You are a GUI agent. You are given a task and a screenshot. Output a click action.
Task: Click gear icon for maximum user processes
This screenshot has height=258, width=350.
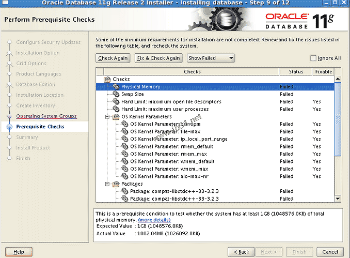pos(116,109)
